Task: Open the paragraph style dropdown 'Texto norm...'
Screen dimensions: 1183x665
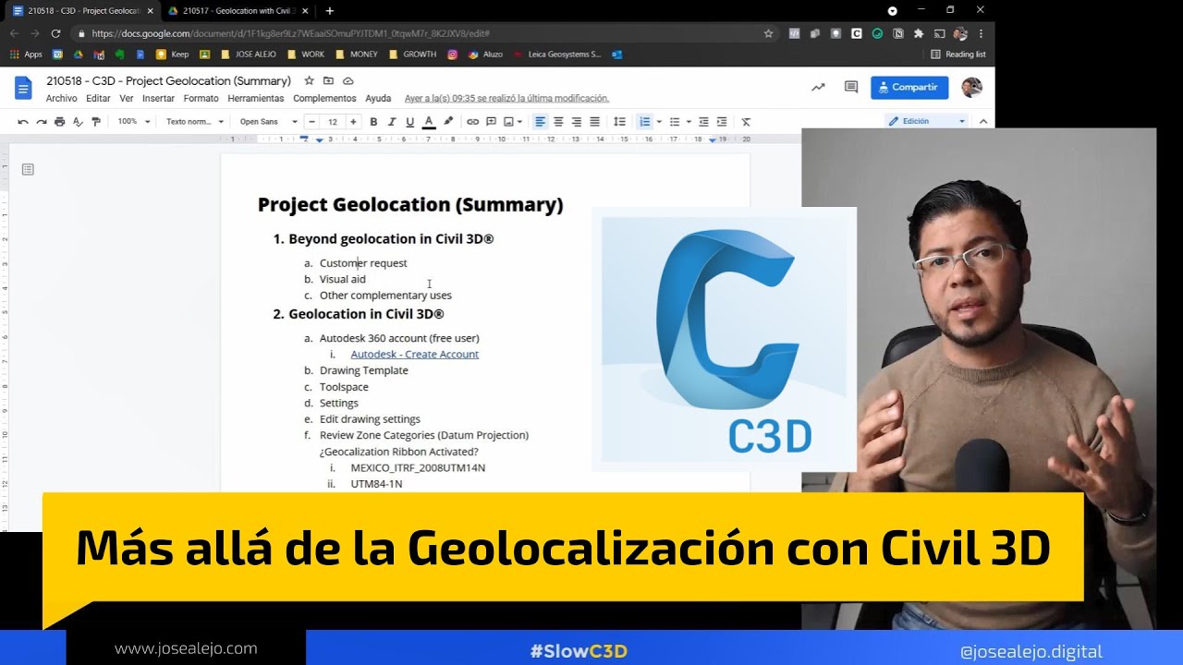Action: pyautogui.click(x=194, y=122)
